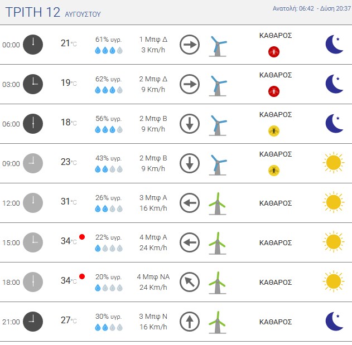Select the ΤΡΙΤΗ 12 date heading
The height and width of the screenshot is (345, 352).
pyautogui.click(x=33, y=12)
